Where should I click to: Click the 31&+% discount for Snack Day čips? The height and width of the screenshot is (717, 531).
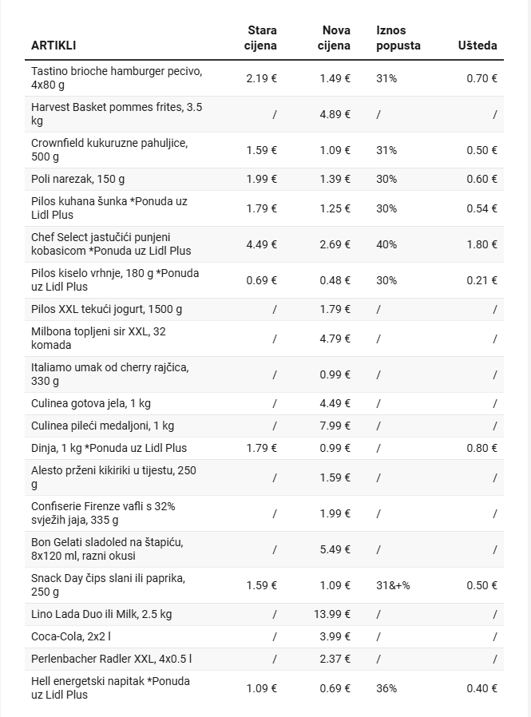point(393,585)
